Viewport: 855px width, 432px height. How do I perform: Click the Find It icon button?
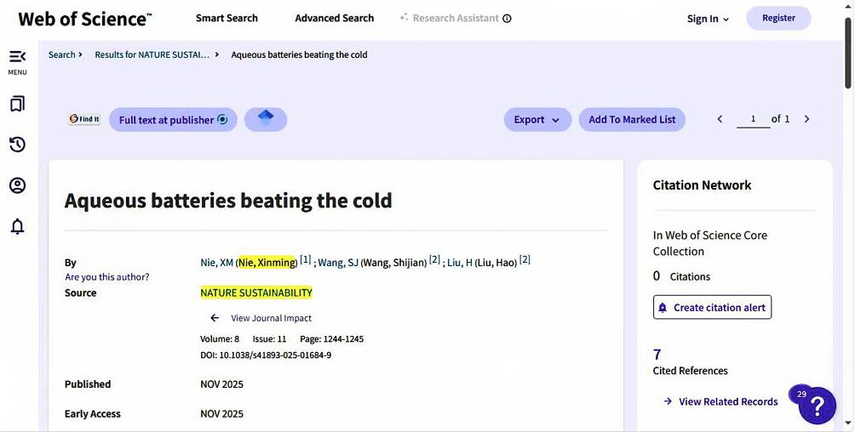click(84, 120)
